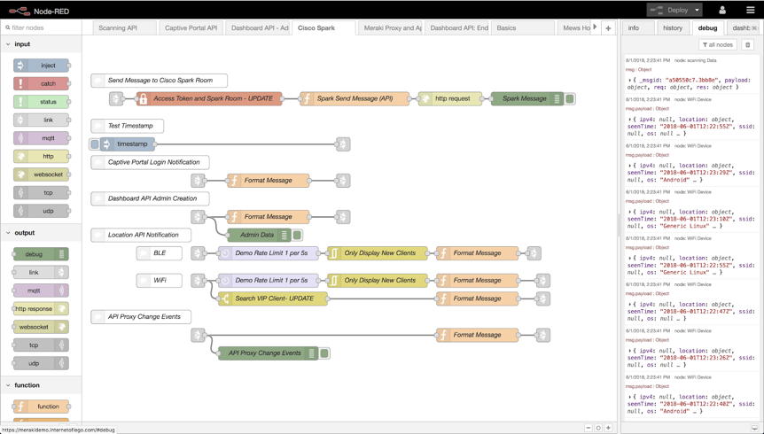The image size is (764, 434).
Task: Select WiFi Only Display New Clients node
Action: [378, 281]
